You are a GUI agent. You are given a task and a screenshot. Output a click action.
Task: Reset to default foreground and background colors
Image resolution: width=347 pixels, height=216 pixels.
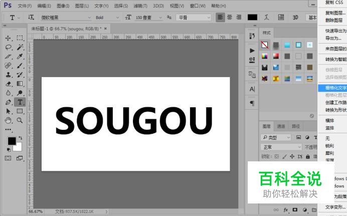pos(9,150)
